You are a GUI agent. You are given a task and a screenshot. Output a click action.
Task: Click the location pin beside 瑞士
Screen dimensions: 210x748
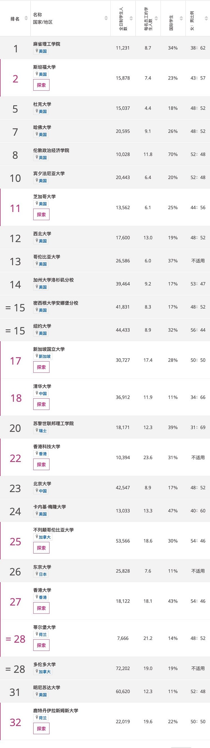(x=37, y=430)
